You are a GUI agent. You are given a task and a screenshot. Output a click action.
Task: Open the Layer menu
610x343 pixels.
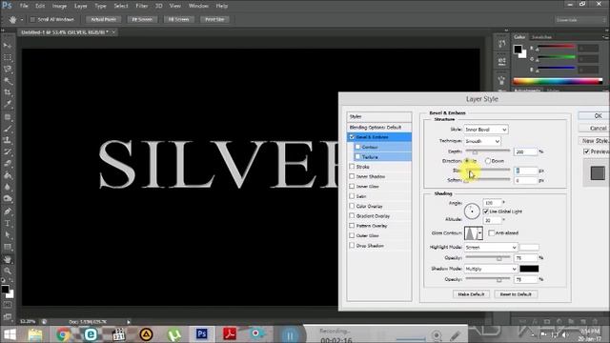click(80, 6)
